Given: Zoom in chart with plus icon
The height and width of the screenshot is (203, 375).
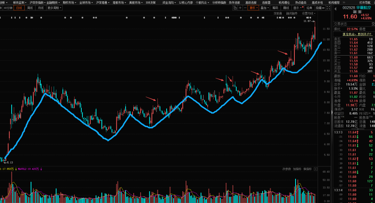Looking at the screenshot, I should point(240,8).
